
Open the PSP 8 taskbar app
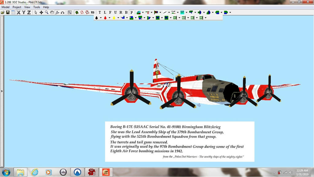click(92, 172)
